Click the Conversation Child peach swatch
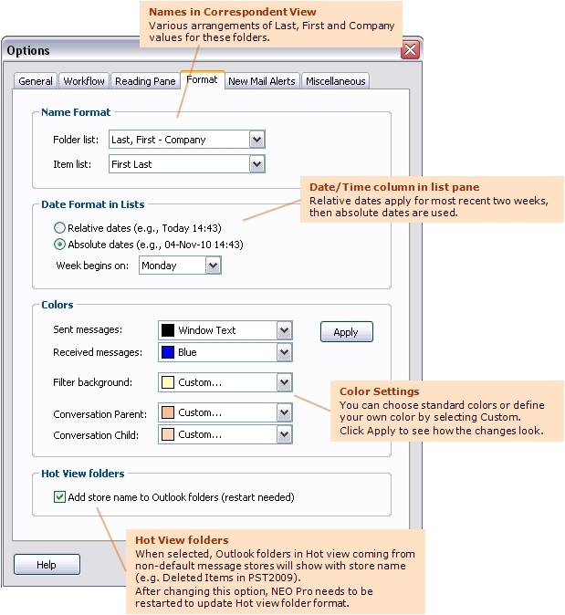The width and height of the screenshot is (565, 615). pos(168,434)
